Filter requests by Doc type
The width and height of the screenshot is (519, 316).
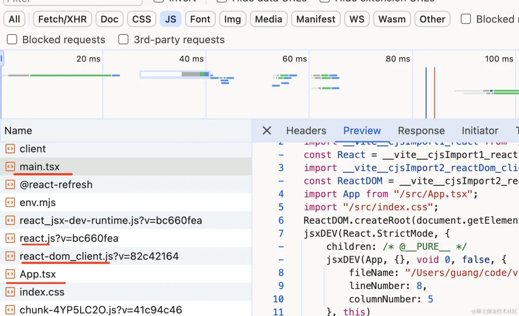click(x=109, y=19)
